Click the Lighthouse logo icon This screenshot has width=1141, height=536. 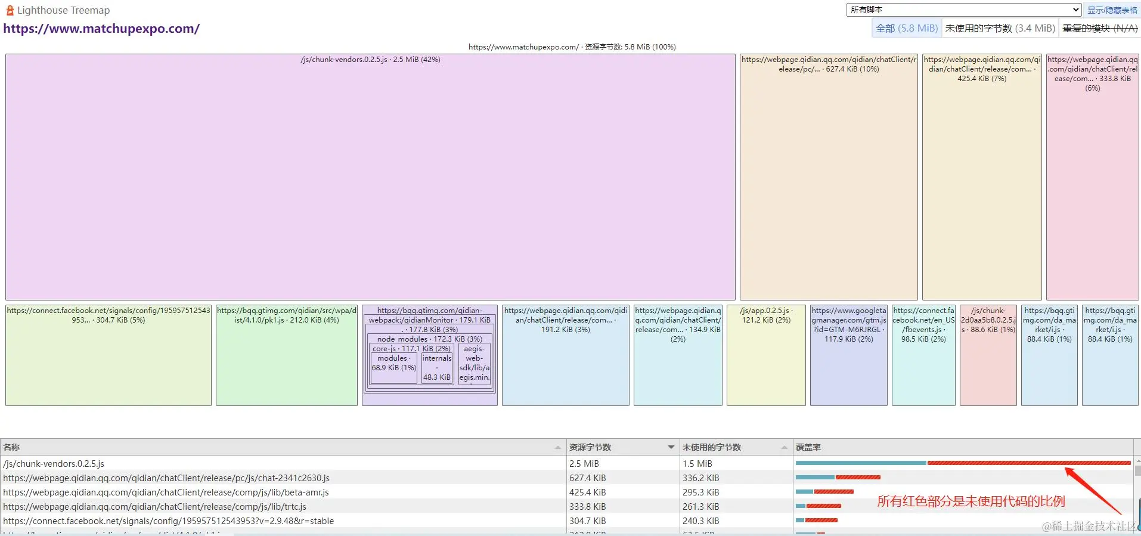pos(10,10)
